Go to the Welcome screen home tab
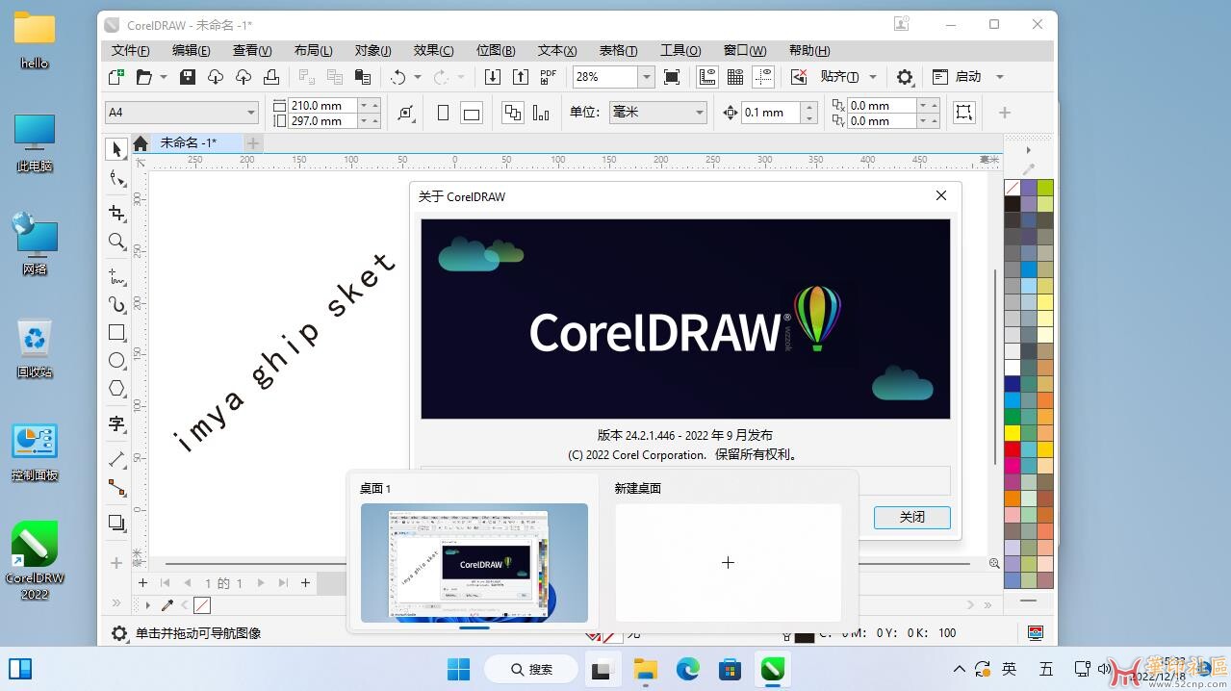Screen dimensions: 1231x691 pyautogui.click(x=141, y=143)
